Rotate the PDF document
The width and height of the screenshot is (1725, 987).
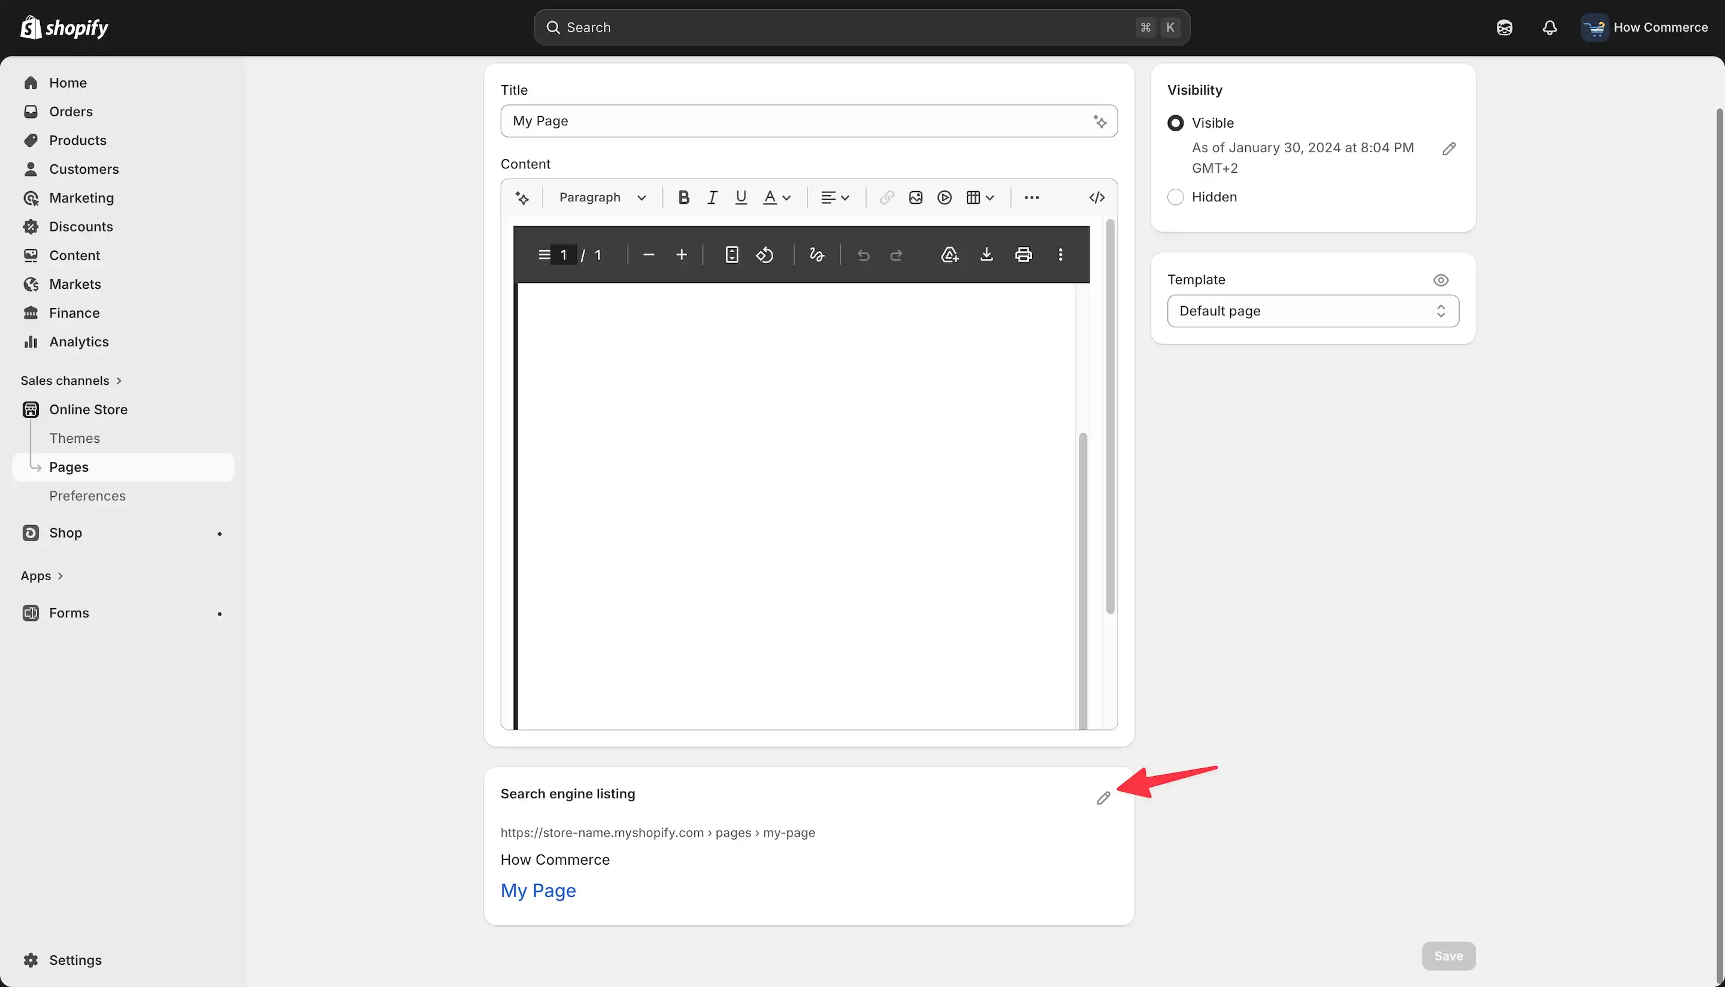pos(765,255)
